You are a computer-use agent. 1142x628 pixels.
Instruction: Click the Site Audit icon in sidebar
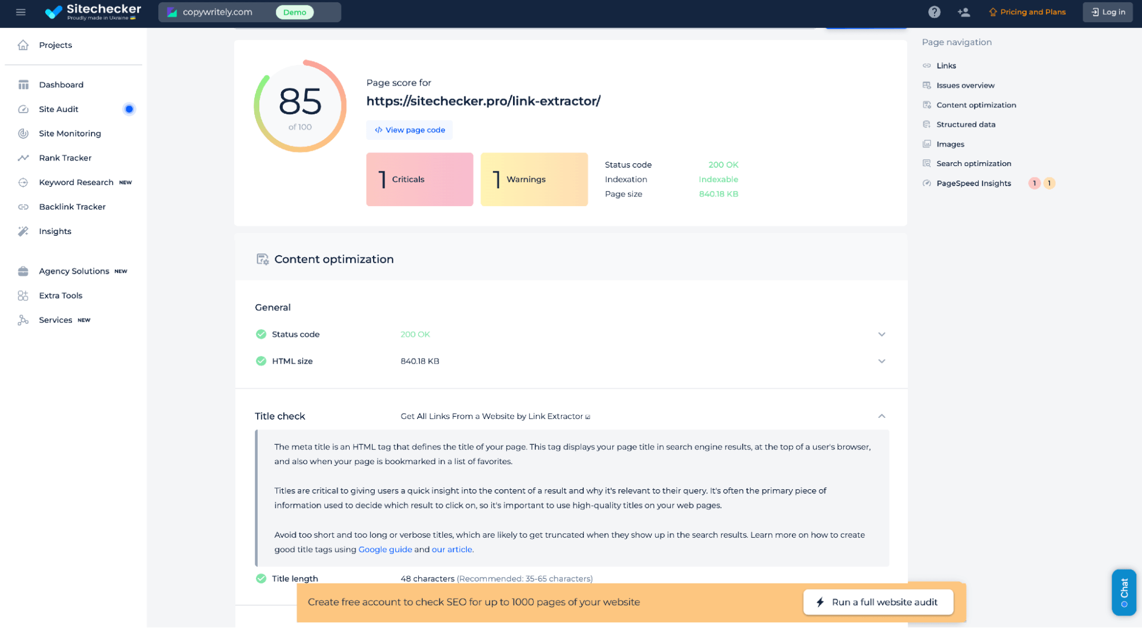(23, 108)
